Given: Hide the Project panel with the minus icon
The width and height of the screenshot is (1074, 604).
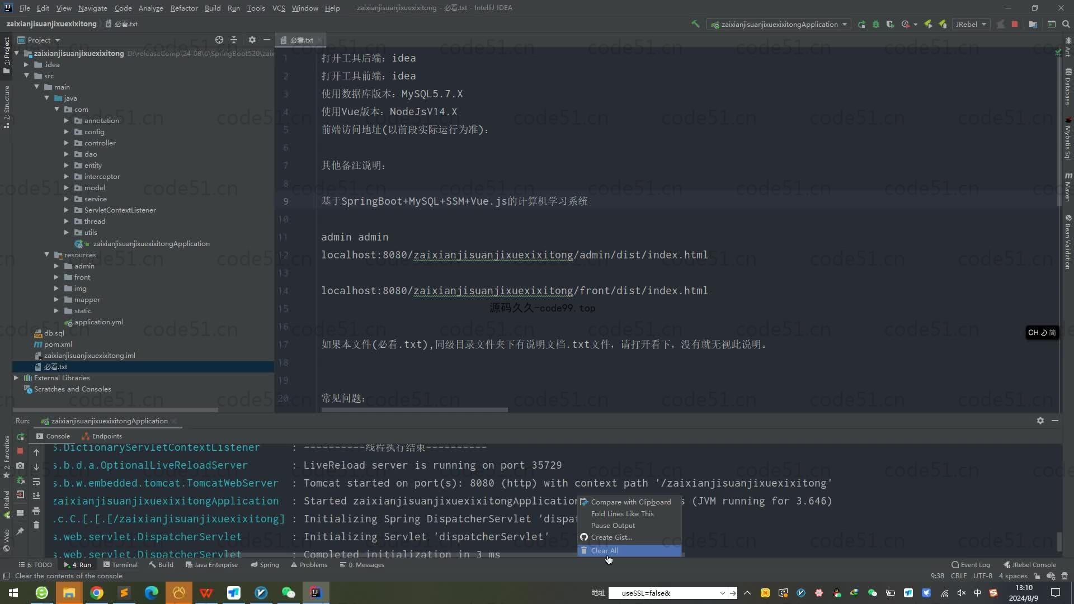Looking at the screenshot, I should (267, 40).
